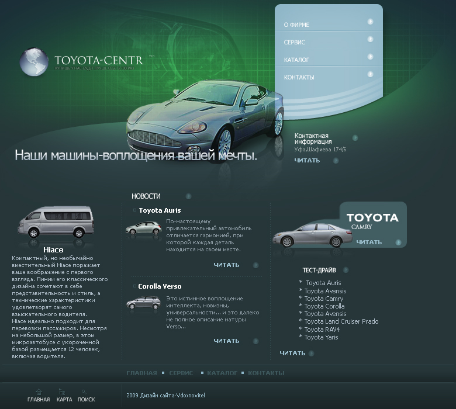
Task: Go to КОНТАКТЫ in footer navigation bar
Action: [x=266, y=373]
